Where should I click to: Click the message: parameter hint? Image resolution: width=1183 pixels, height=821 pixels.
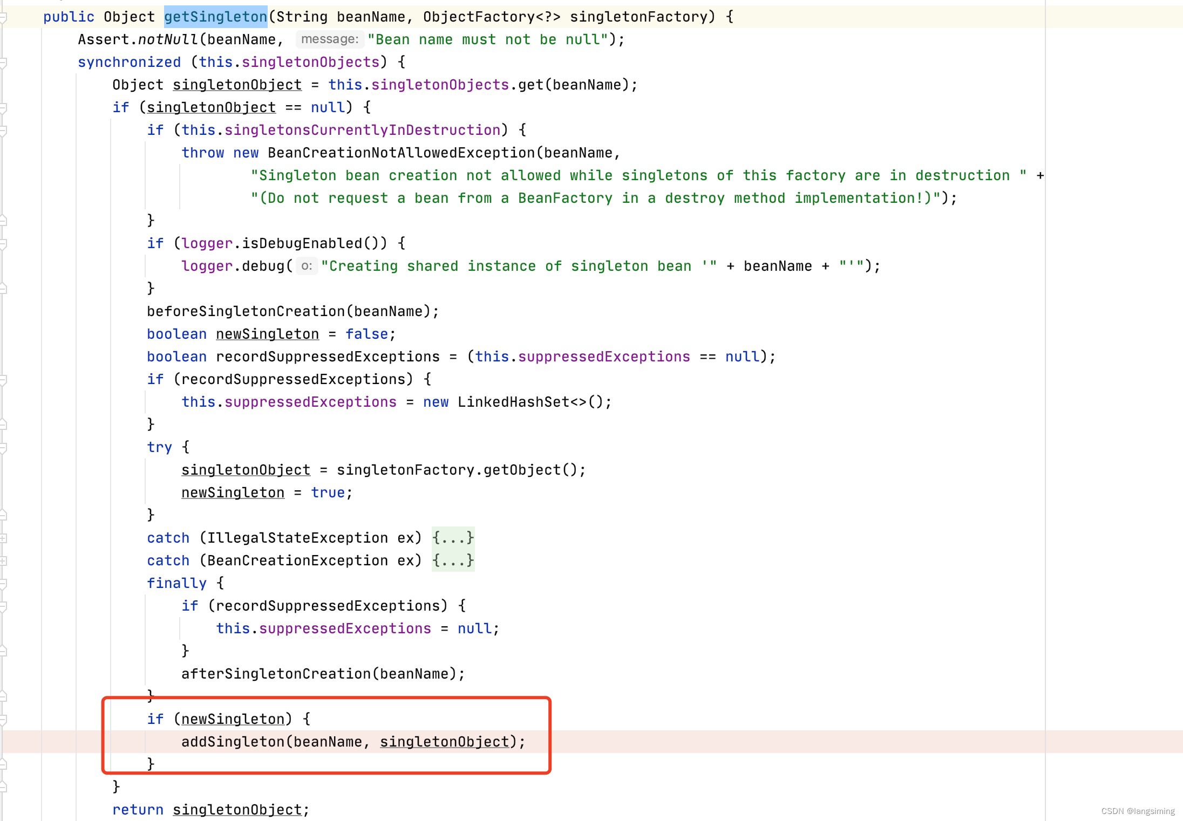(x=329, y=39)
